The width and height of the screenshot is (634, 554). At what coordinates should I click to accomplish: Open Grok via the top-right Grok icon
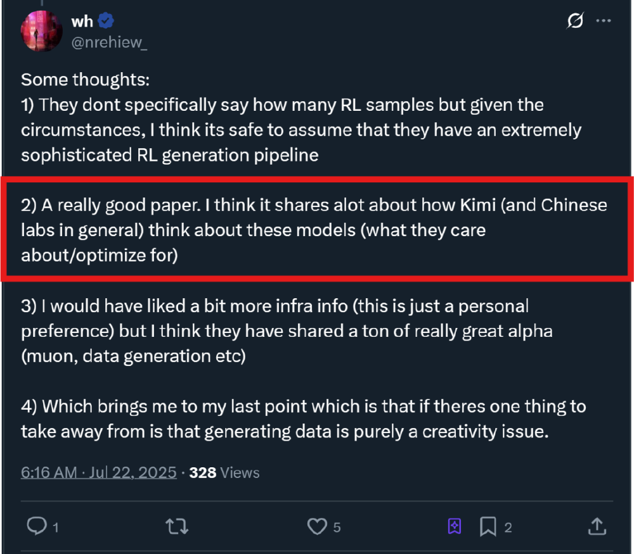pos(574,21)
